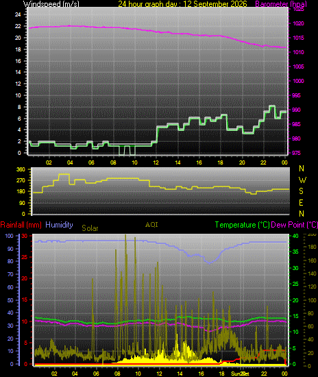Click the 15 rainfall scale value
The height and width of the screenshot is (377, 318).
[25, 300]
